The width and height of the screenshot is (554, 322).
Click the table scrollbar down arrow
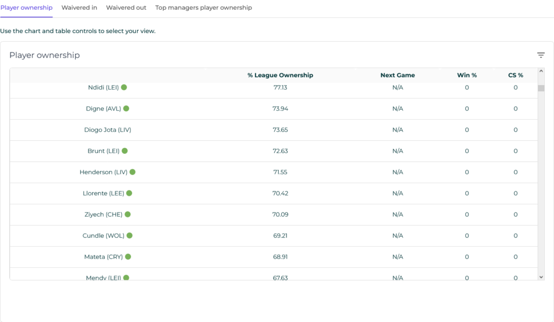point(541,277)
